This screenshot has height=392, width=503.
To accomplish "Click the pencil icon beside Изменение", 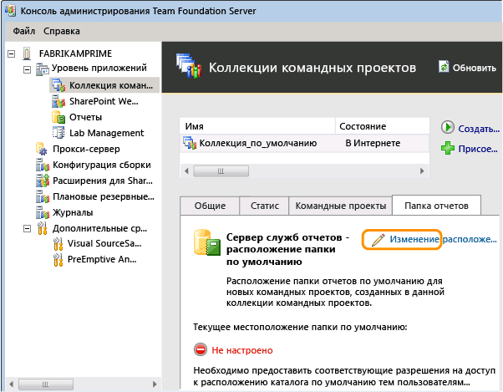I will pos(378,240).
